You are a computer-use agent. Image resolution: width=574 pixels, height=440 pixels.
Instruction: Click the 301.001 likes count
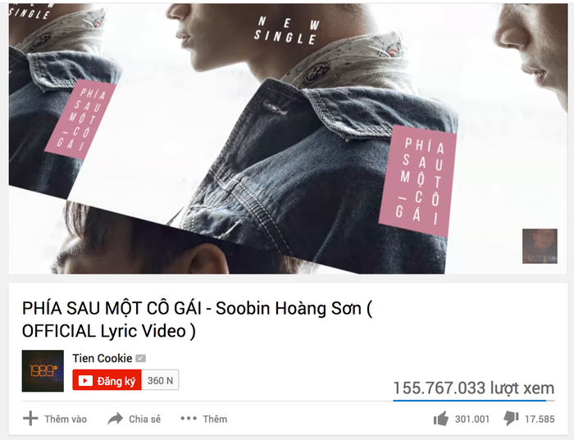pos(472,420)
